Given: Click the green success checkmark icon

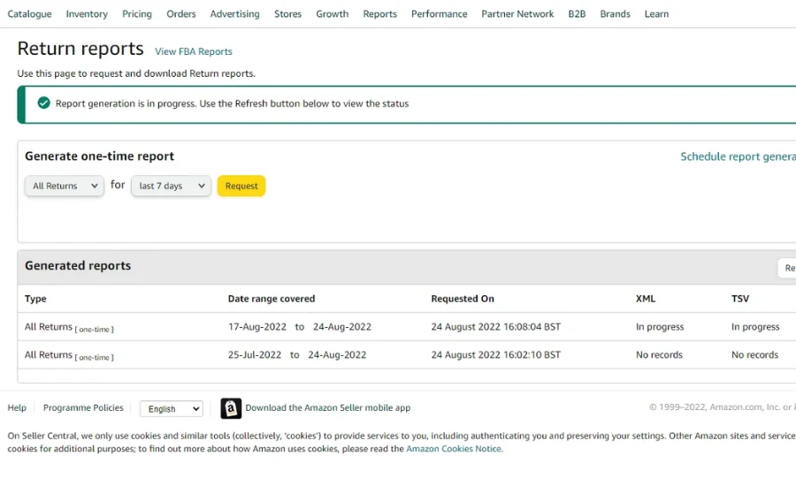Looking at the screenshot, I should (43, 103).
